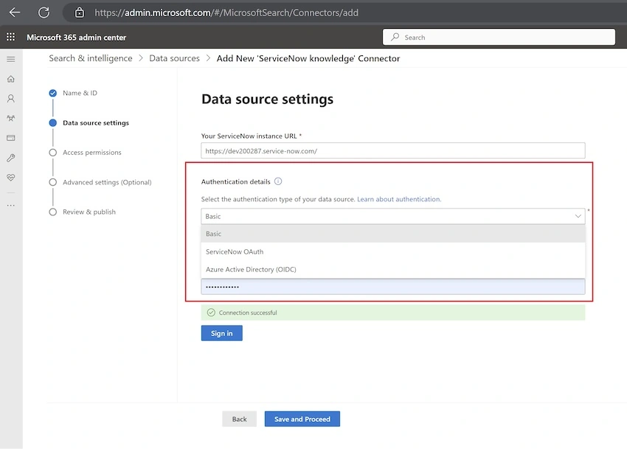The image size is (627, 449).
Task: Choose Azure Active Directory (OIDC) option
Action: click(x=392, y=269)
